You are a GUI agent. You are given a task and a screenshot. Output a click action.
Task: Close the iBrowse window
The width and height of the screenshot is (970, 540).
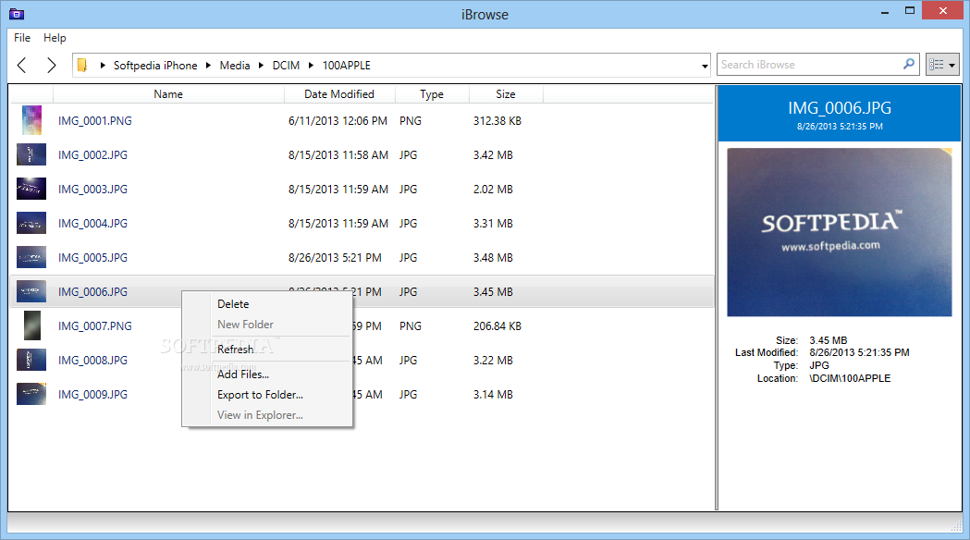[x=943, y=10]
